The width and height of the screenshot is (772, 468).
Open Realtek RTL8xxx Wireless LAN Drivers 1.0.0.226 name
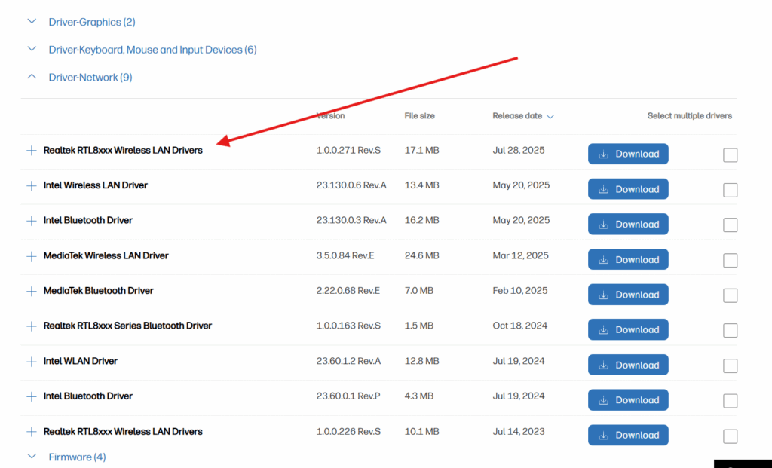(123, 432)
